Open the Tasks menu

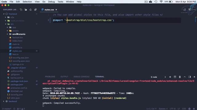(x=60, y=2)
